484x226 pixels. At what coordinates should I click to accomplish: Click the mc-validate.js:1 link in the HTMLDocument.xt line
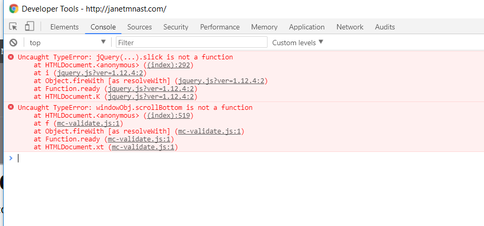coord(145,147)
